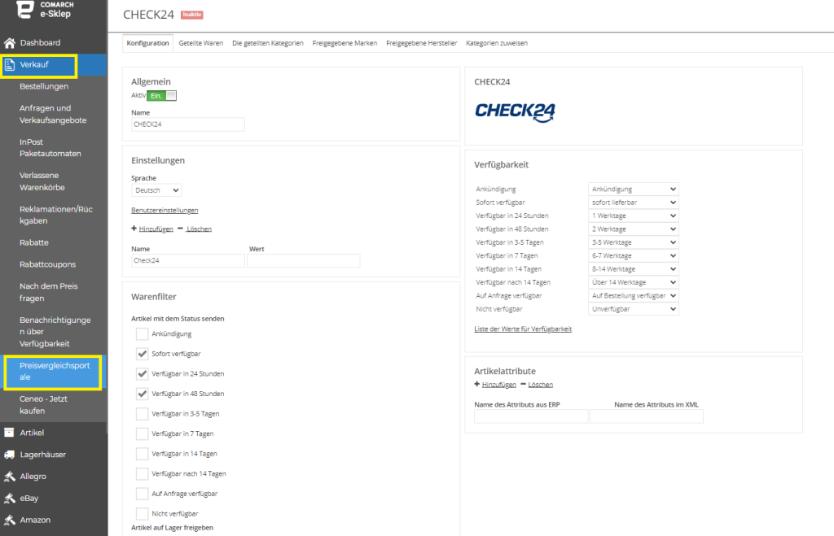This screenshot has height=536, width=834.
Task: Open Rabattcoupons menu item
Action: (x=48, y=264)
